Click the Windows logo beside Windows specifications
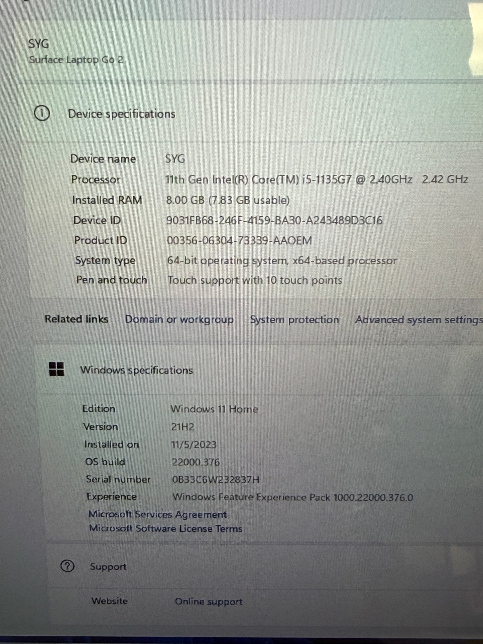The image size is (483, 644). (x=56, y=369)
